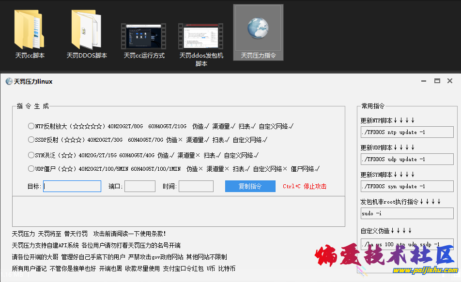
Task: Minimize the 天罚压力linux window
Action: coord(424,81)
